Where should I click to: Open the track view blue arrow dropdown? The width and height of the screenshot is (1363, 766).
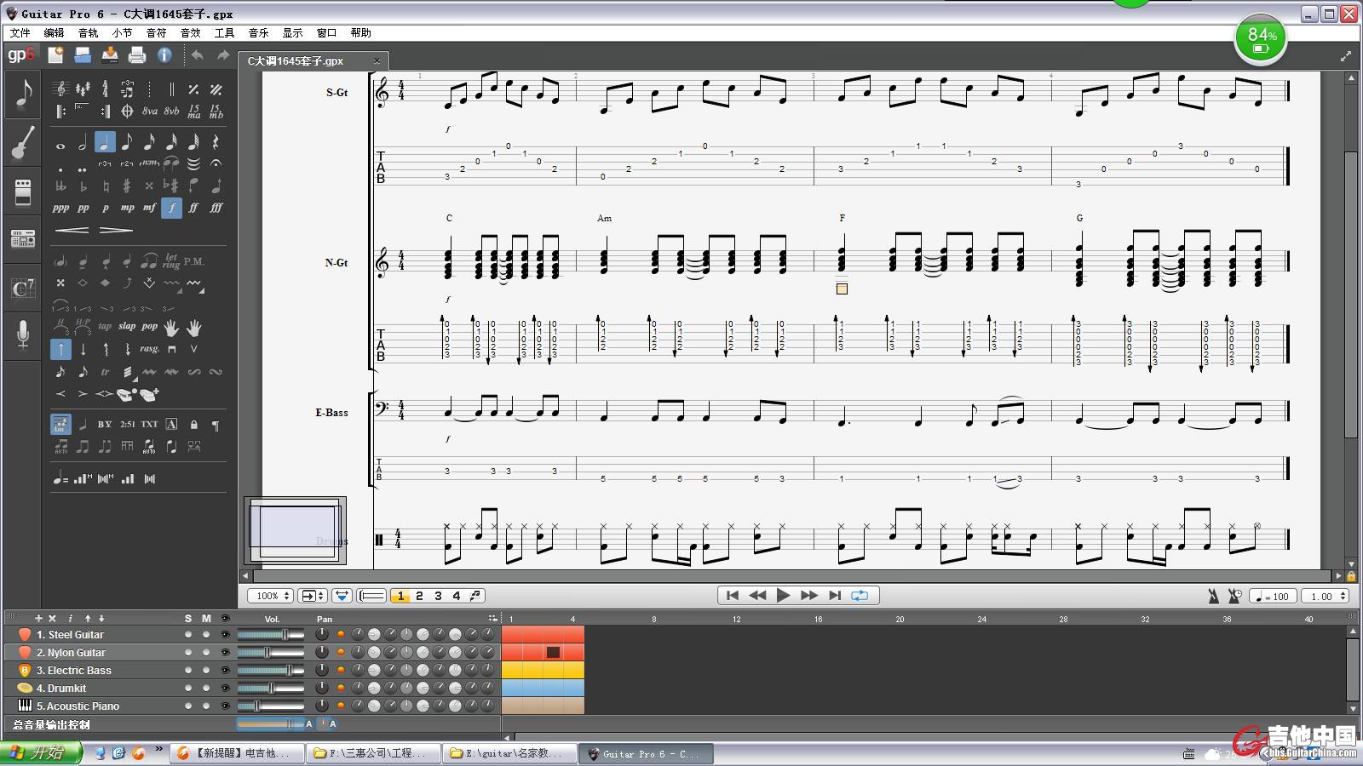(x=342, y=596)
